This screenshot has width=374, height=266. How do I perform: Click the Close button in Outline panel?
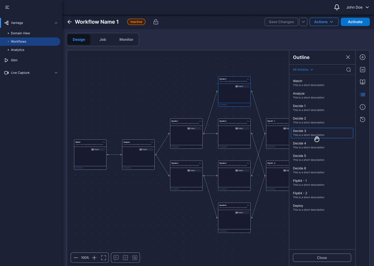click(x=322, y=258)
